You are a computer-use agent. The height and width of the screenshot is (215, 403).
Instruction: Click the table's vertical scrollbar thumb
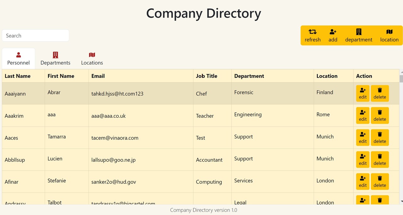coord(401,78)
